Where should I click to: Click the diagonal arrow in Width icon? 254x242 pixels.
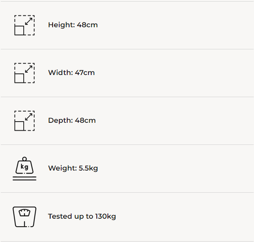[28, 69]
